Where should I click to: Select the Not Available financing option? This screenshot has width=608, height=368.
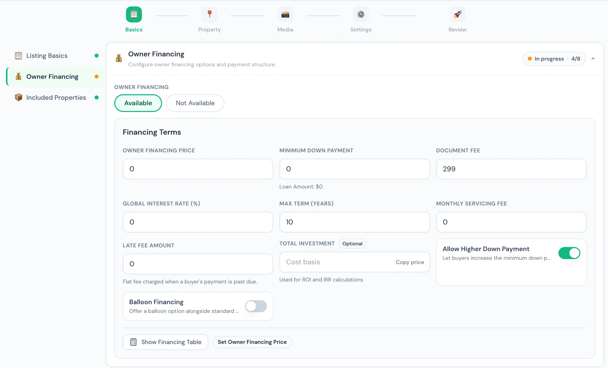[x=195, y=103]
